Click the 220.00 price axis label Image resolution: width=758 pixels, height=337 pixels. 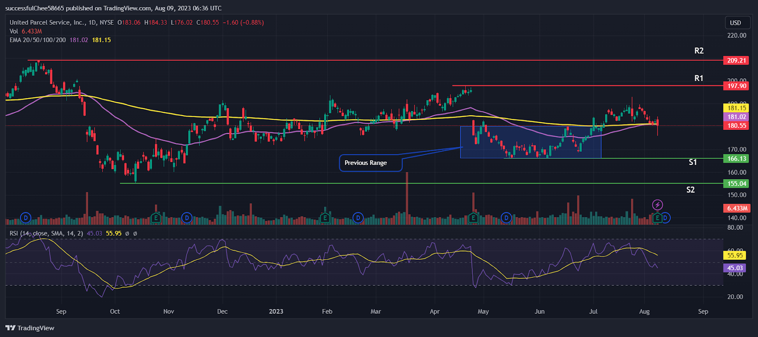[x=737, y=35]
